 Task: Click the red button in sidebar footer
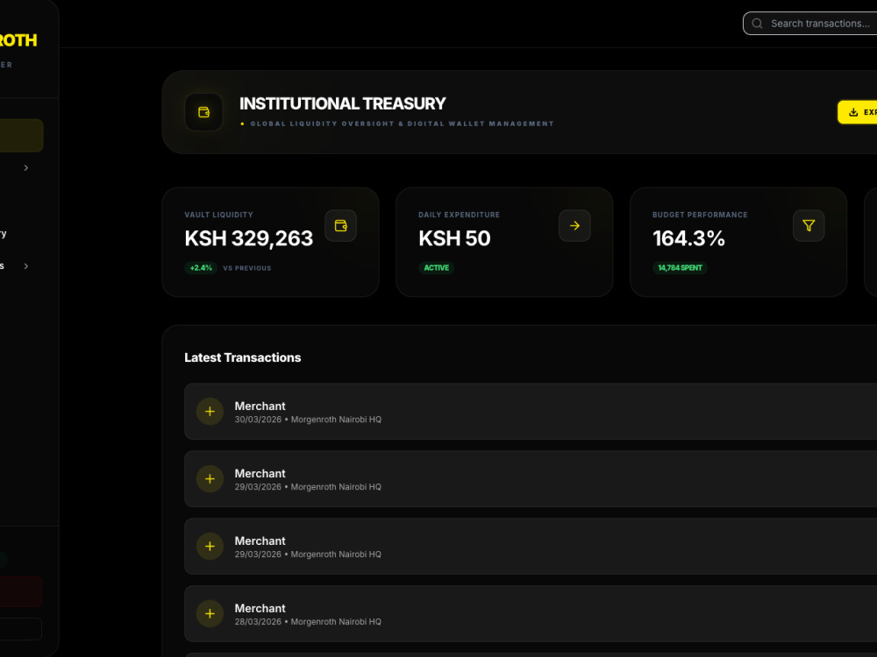point(21,591)
